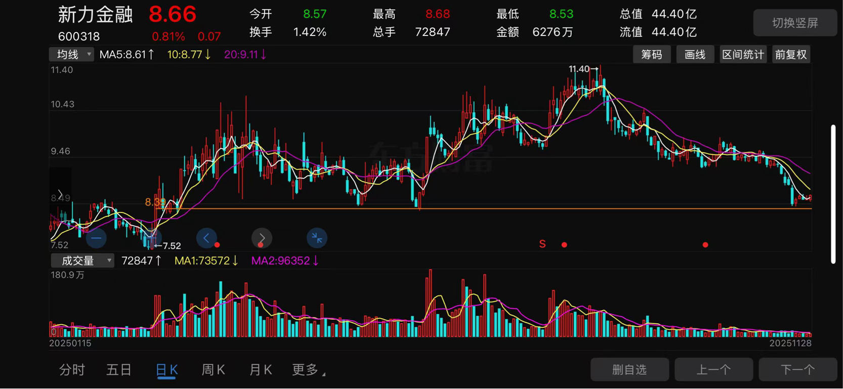Image resolution: width=843 pixels, height=389 pixels.
Task: Open 区间统计 range statistics
Action: pyautogui.click(x=743, y=55)
